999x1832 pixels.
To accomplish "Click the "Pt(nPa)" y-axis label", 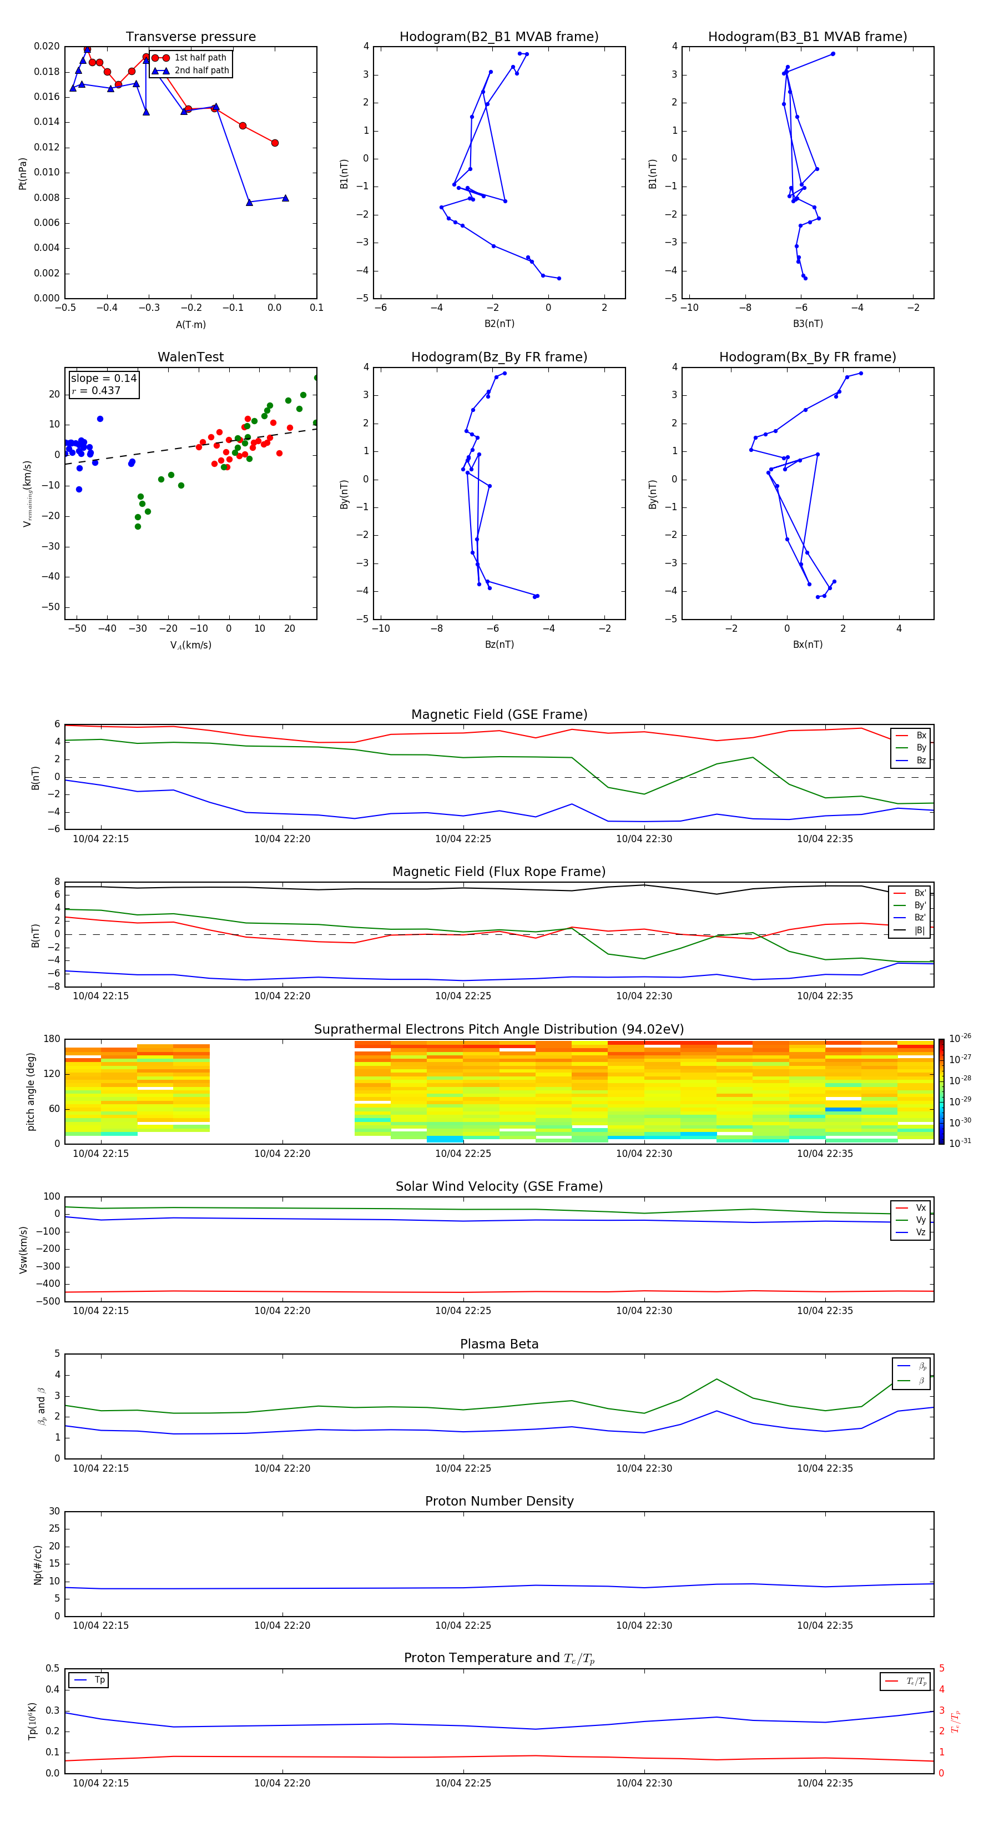I will (23, 174).
